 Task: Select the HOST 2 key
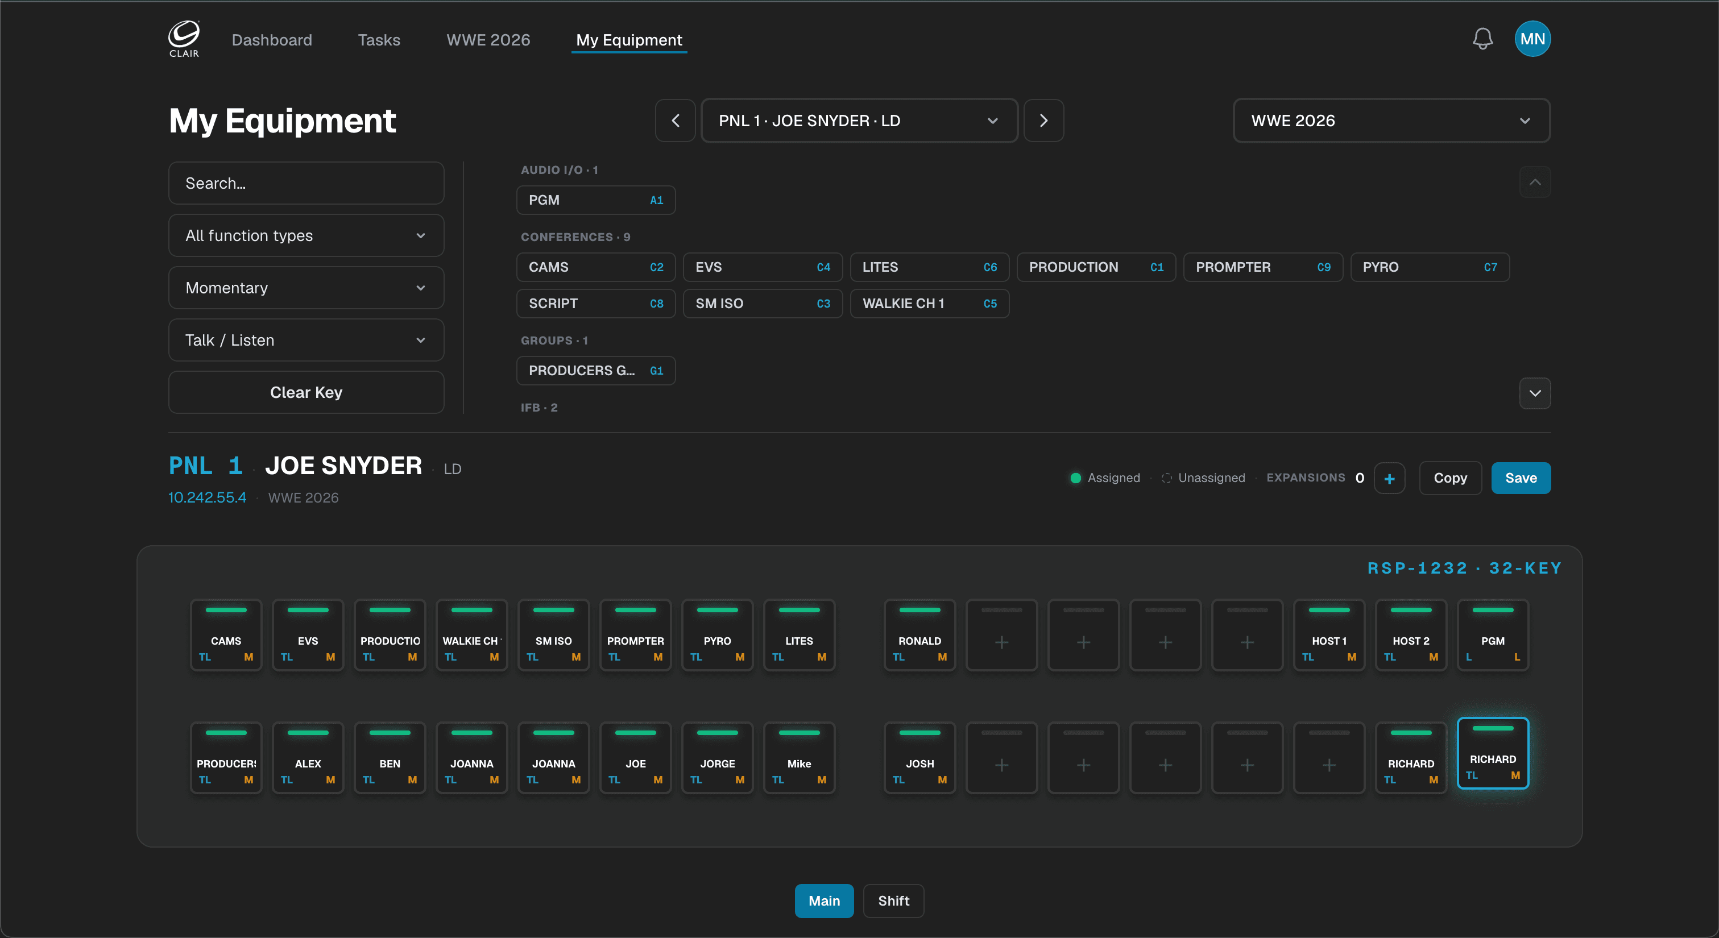(1411, 635)
